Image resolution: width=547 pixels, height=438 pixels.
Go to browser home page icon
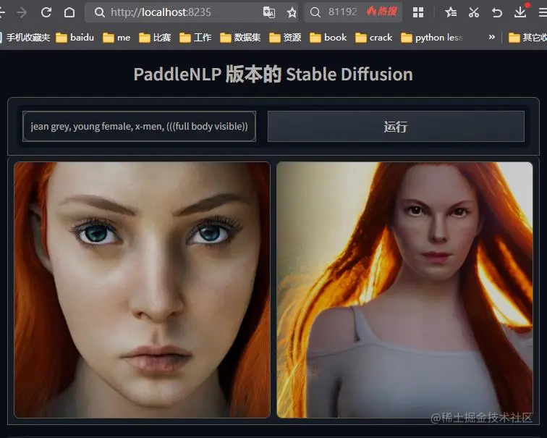[69, 12]
